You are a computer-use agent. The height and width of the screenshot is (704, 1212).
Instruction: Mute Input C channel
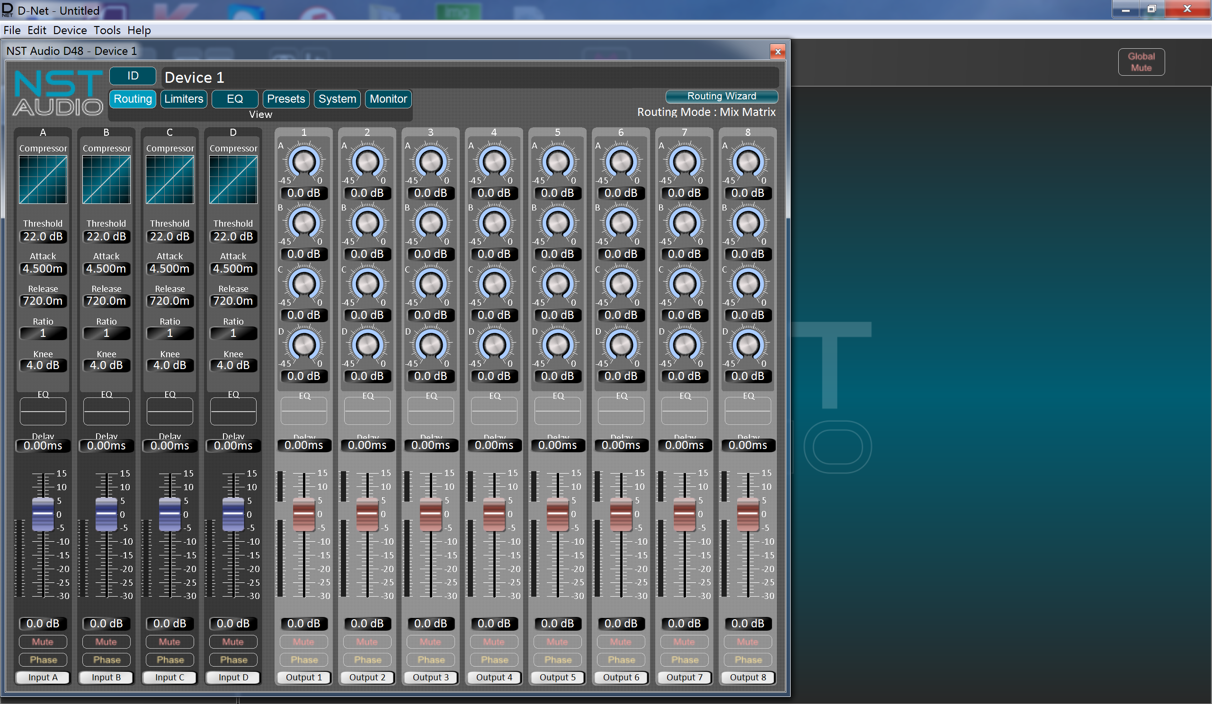pyautogui.click(x=170, y=642)
